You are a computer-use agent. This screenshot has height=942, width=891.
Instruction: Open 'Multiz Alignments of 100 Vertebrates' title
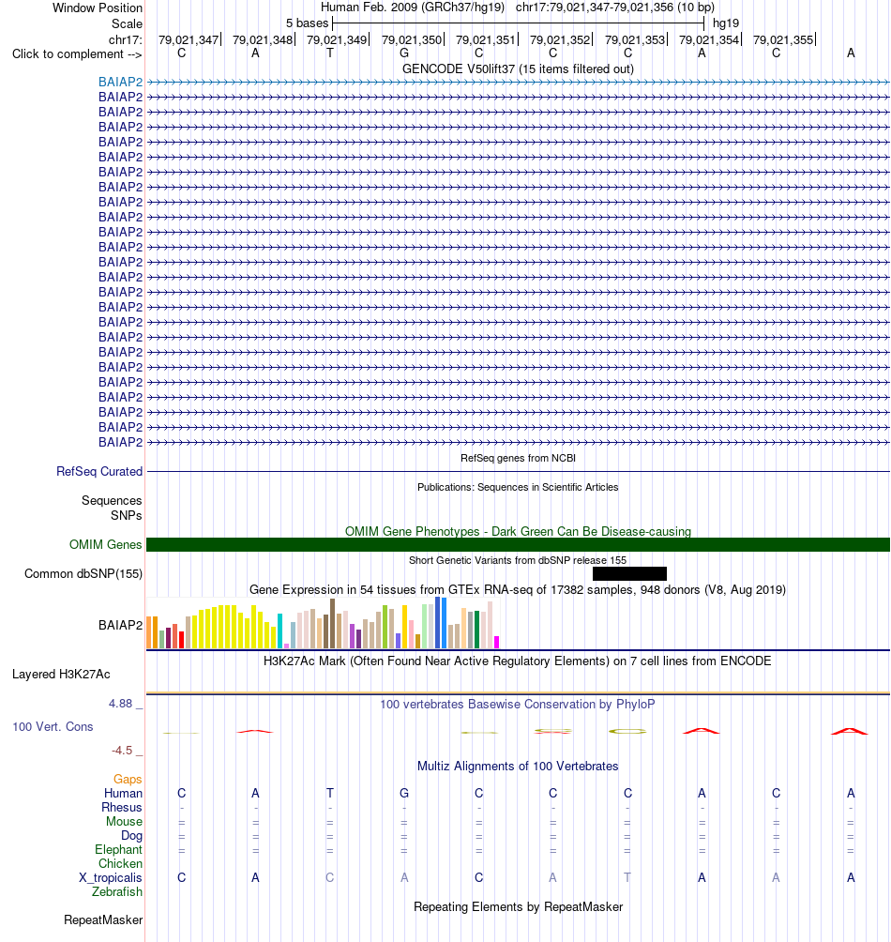click(518, 766)
